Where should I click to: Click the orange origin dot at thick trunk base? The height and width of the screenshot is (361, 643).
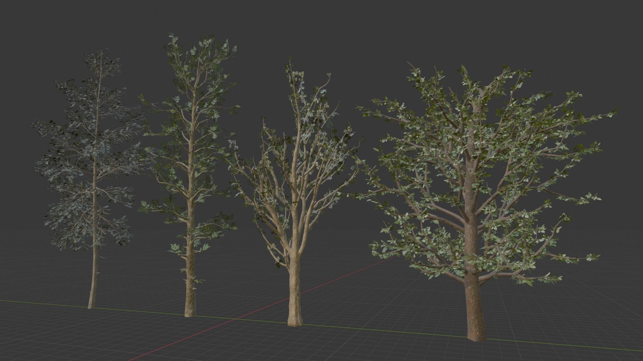tap(478, 333)
